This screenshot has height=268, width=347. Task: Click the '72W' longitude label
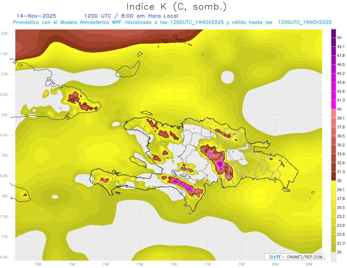click(x=173, y=264)
